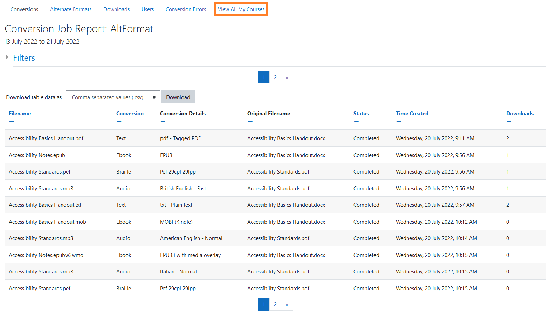Select Accessibility Basics Handout.pdf filename cell
Image resolution: width=550 pixels, height=312 pixels.
coord(46,138)
